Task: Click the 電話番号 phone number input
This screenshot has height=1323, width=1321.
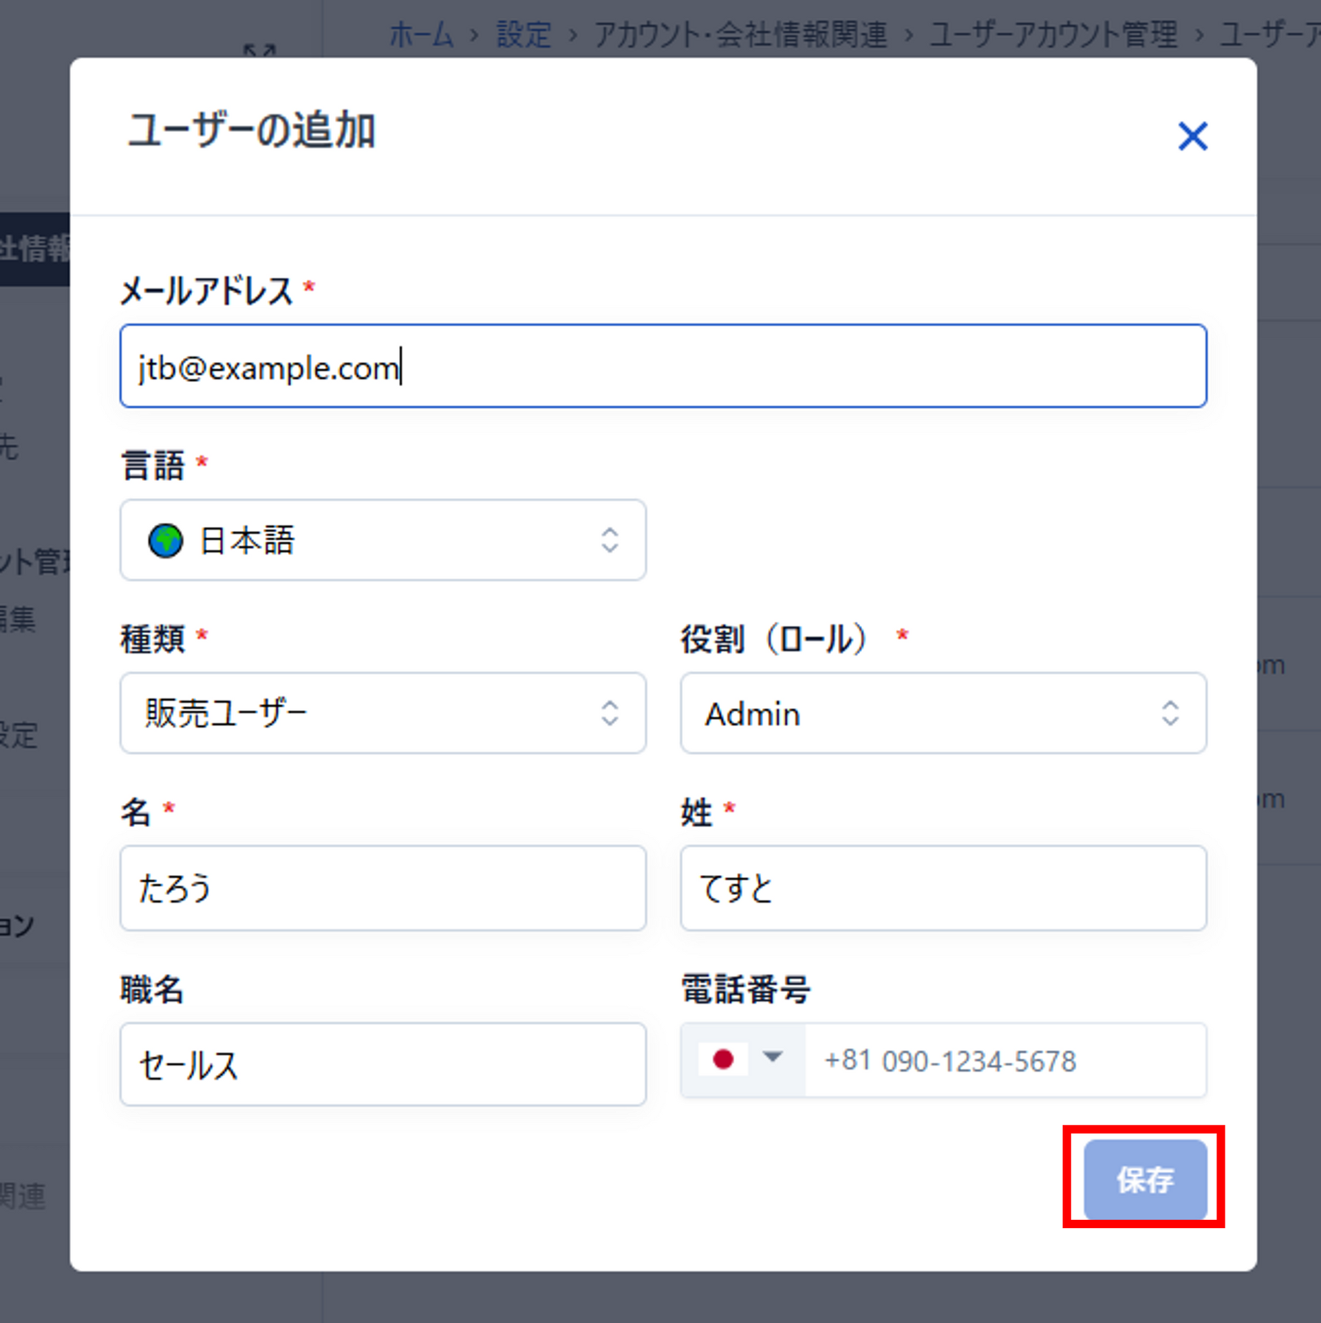Action: click(x=1005, y=1061)
